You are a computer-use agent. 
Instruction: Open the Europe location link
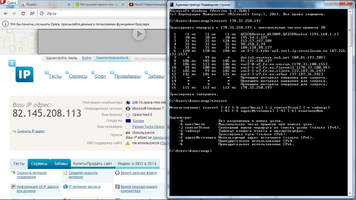coord(139,121)
